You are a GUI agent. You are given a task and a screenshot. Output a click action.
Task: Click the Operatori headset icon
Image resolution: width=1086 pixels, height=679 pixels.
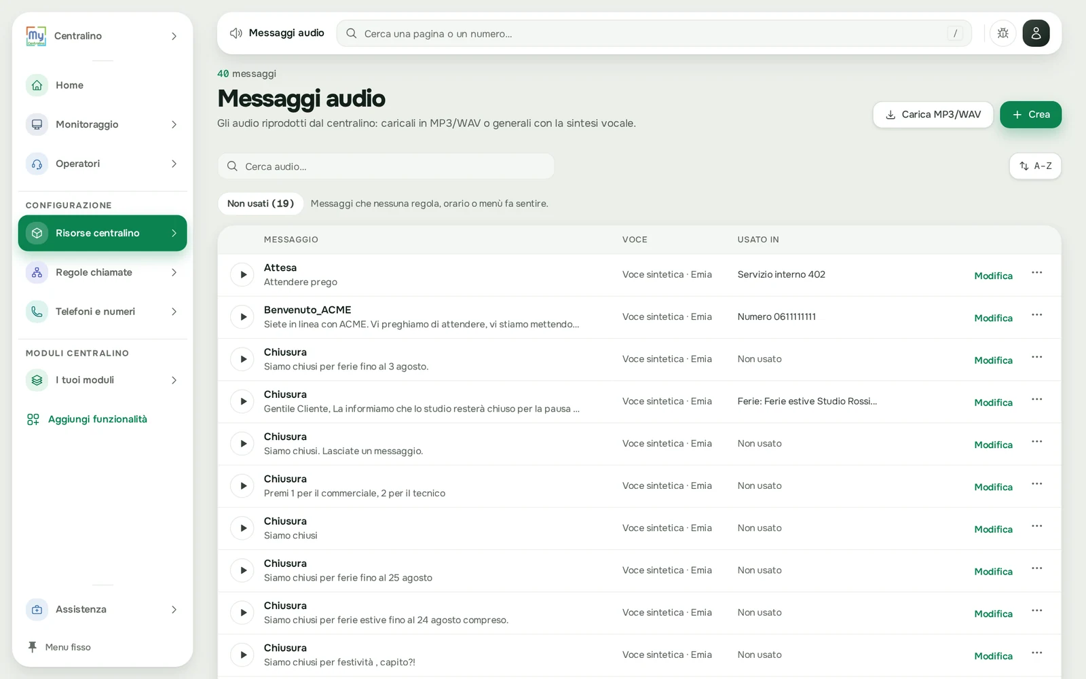coord(37,164)
